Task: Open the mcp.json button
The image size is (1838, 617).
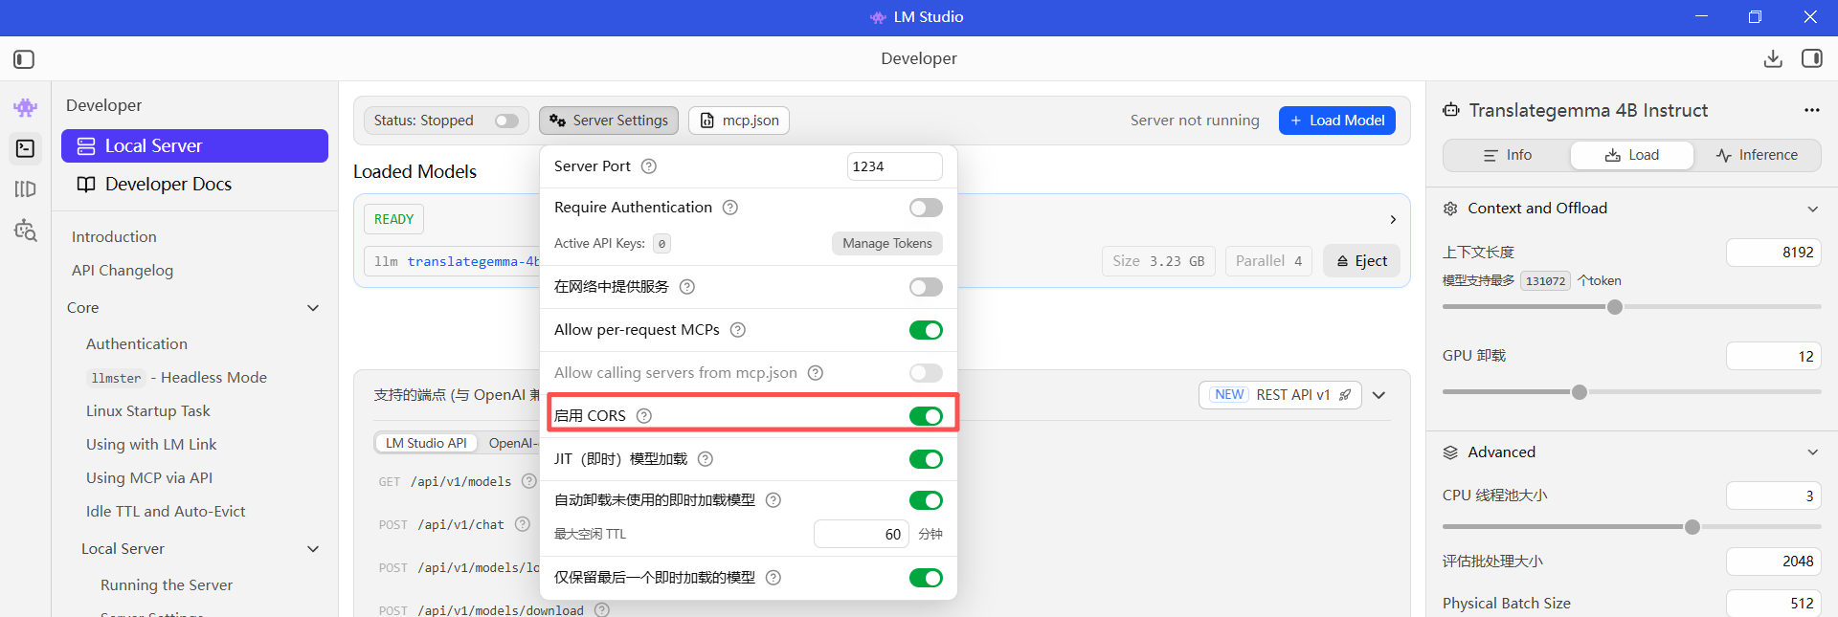Action: point(739,121)
